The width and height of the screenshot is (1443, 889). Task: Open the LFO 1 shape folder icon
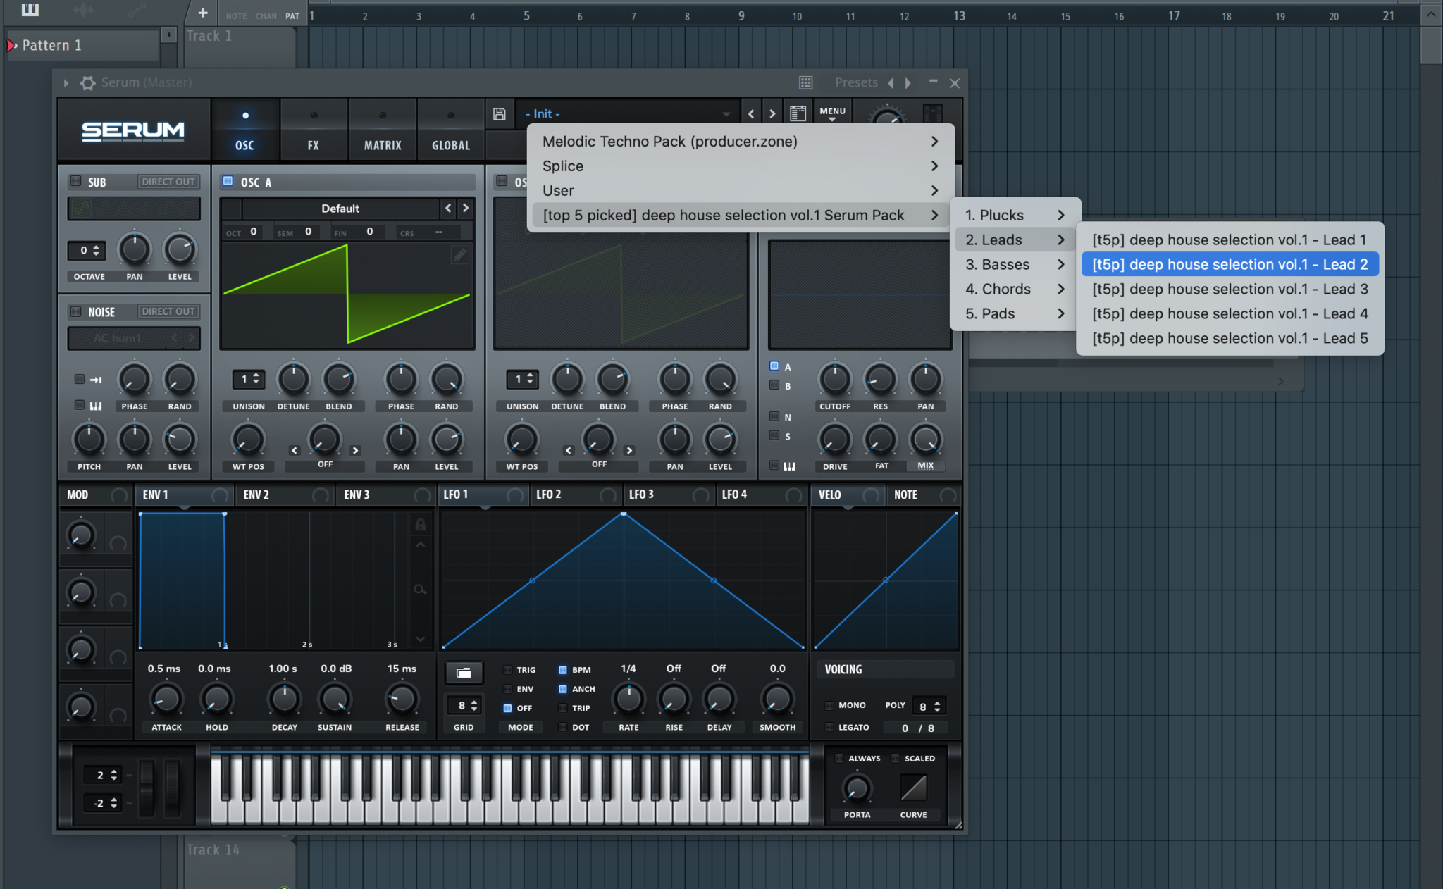pos(464,672)
